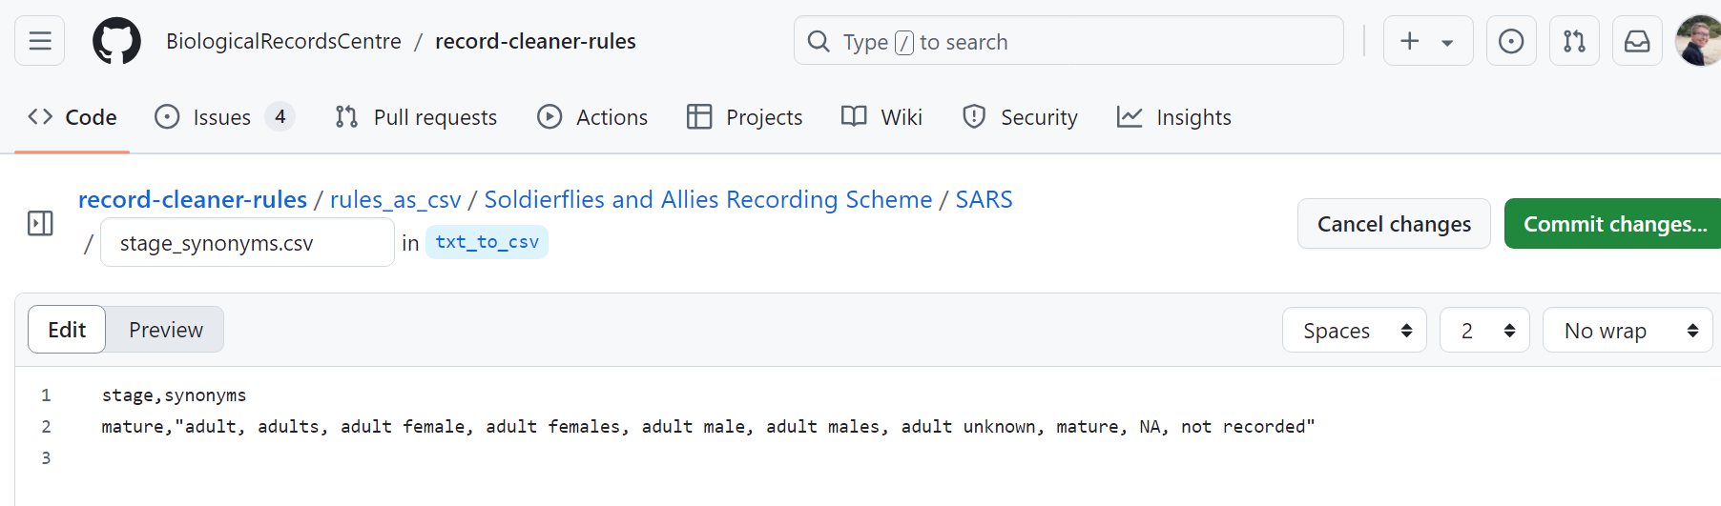Navigate to rules_as_csv breadcrumb folder

point(395,199)
